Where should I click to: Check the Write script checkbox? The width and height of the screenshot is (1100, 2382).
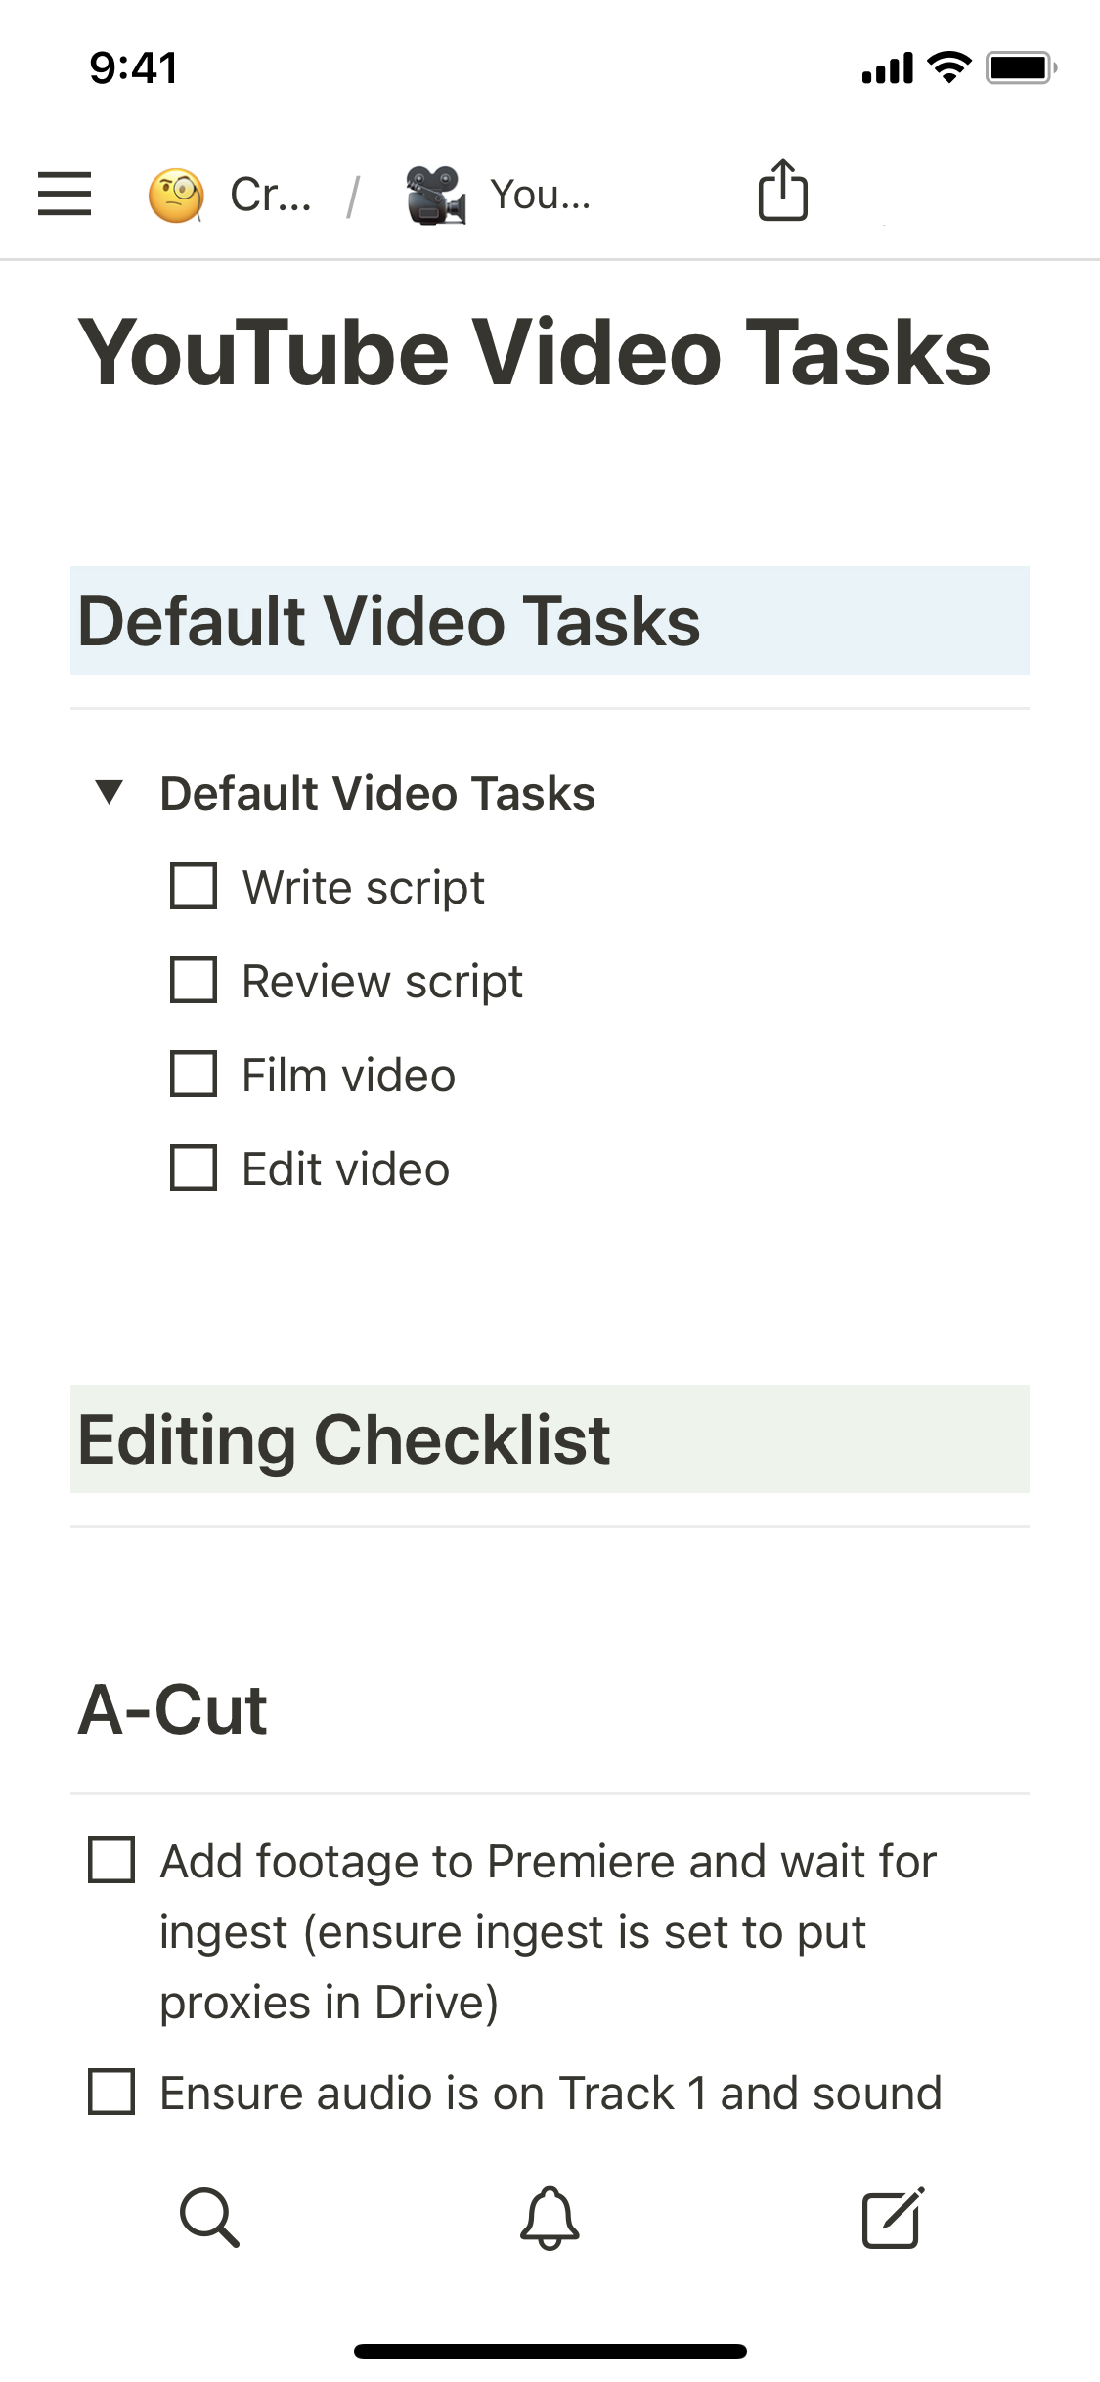tap(194, 887)
